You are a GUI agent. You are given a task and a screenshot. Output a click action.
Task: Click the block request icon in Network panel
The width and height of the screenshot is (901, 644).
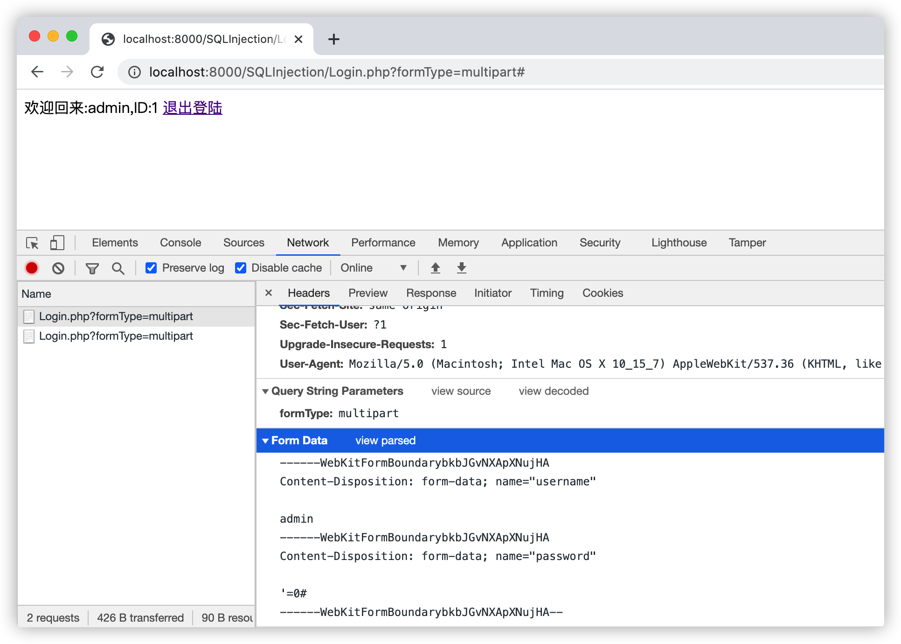tap(61, 268)
